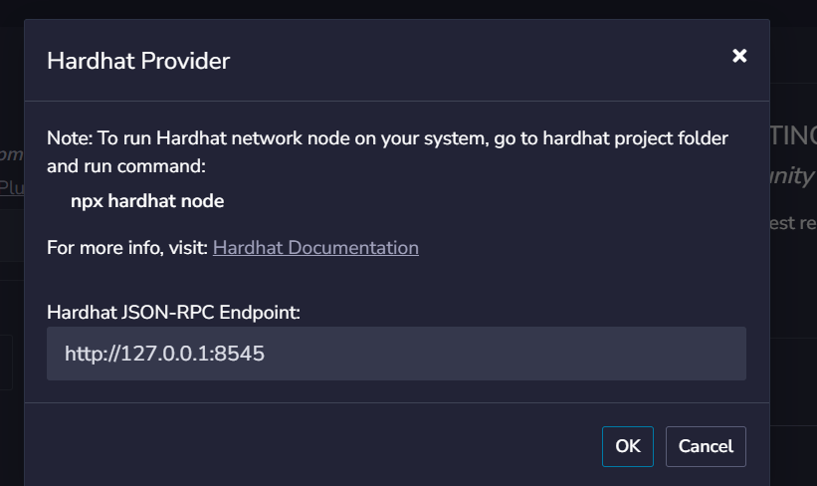The width and height of the screenshot is (817, 486).
Task: Open the Hardhat Documentation link
Action: click(315, 248)
